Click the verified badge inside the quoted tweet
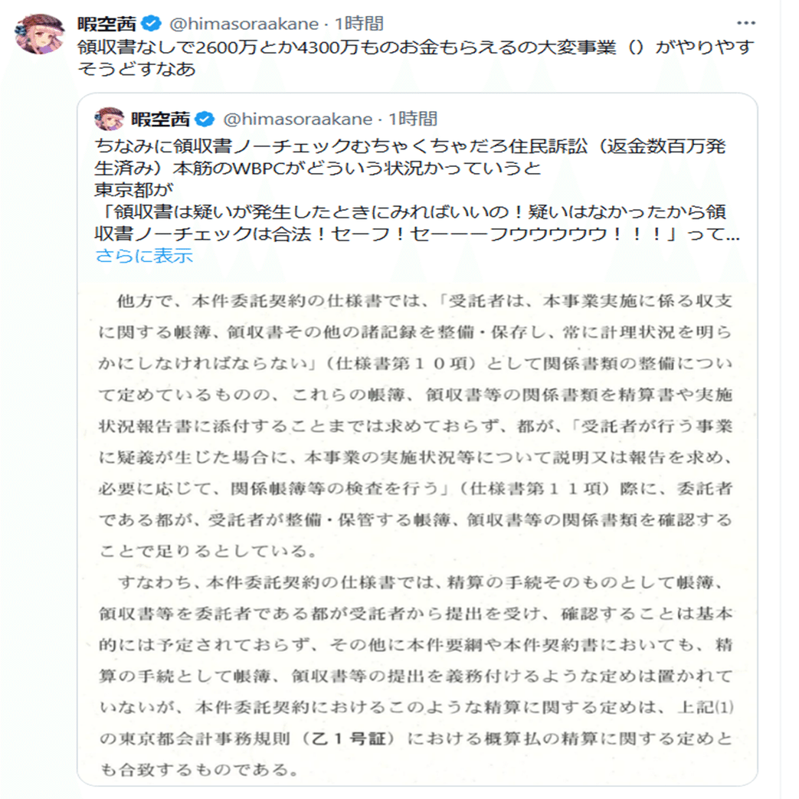 (x=204, y=119)
